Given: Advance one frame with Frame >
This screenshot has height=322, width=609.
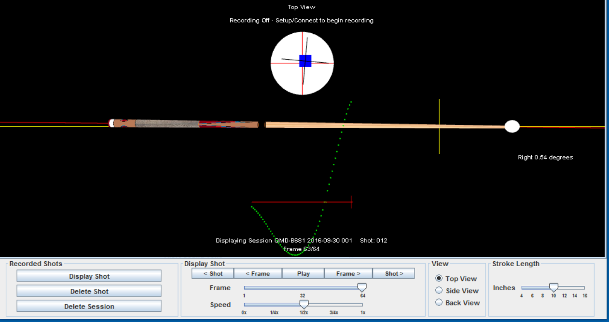Looking at the screenshot, I should [348, 274].
